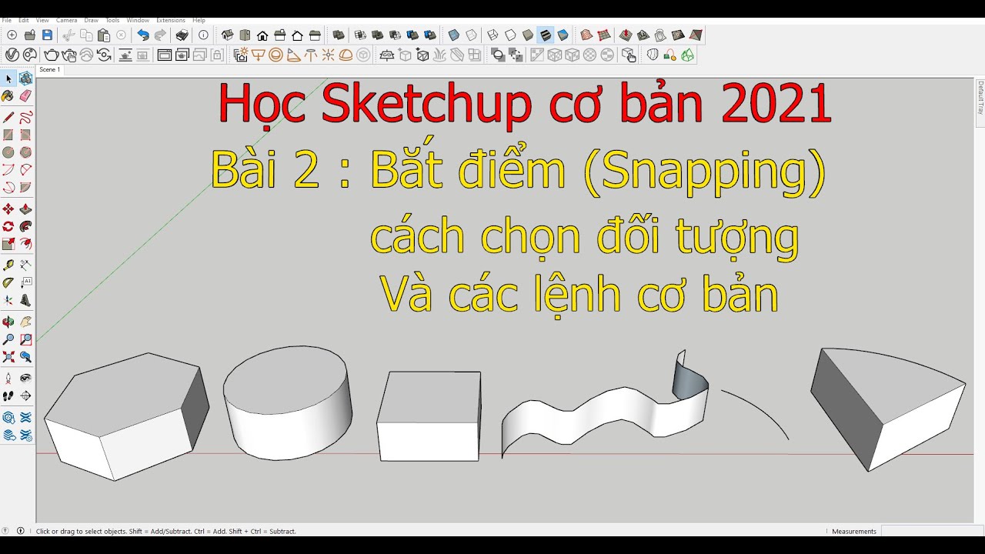Open Model Info icon
The height and width of the screenshot is (554, 985).
(203, 35)
